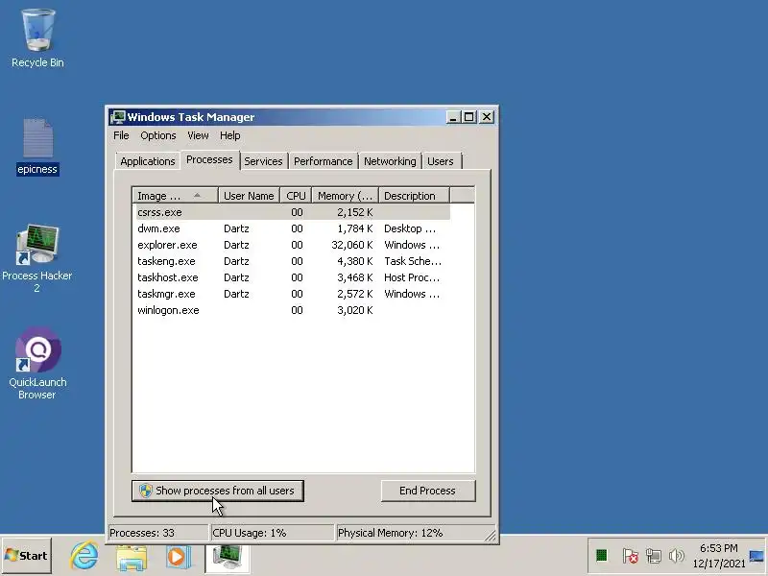
Task: Switch to the Services tab
Action: pyautogui.click(x=263, y=161)
